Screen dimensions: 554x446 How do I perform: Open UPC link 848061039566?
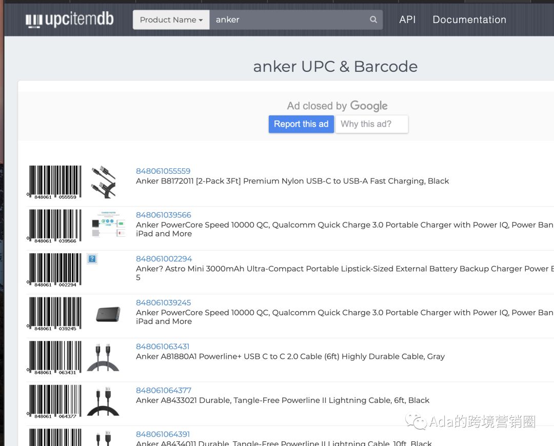pyautogui.click(x=163, y=215)
